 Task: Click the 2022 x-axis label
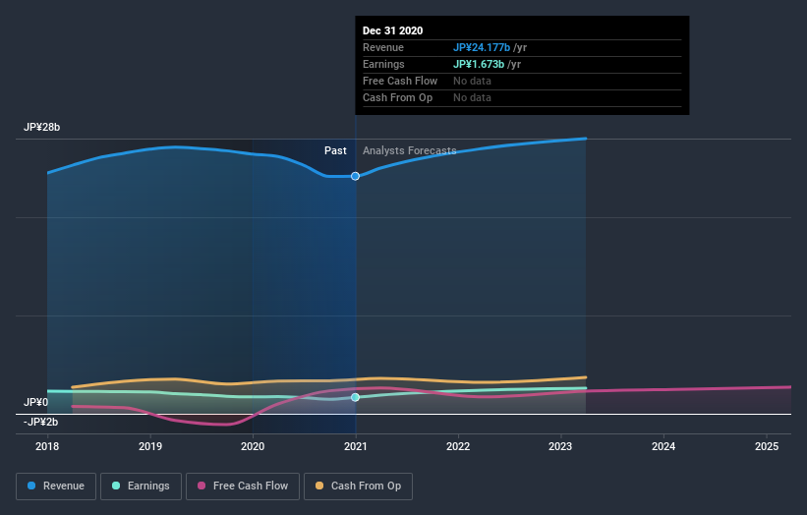(458, 446)
